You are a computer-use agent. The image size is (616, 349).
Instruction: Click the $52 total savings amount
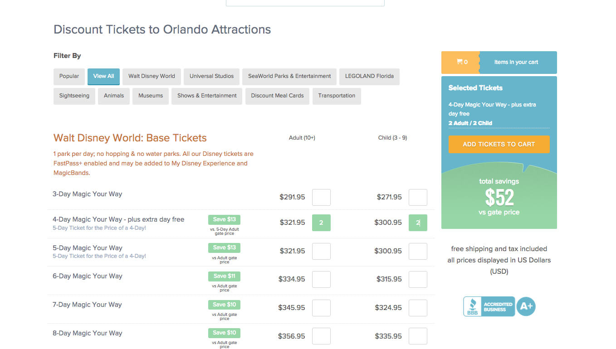click(499, 197)
